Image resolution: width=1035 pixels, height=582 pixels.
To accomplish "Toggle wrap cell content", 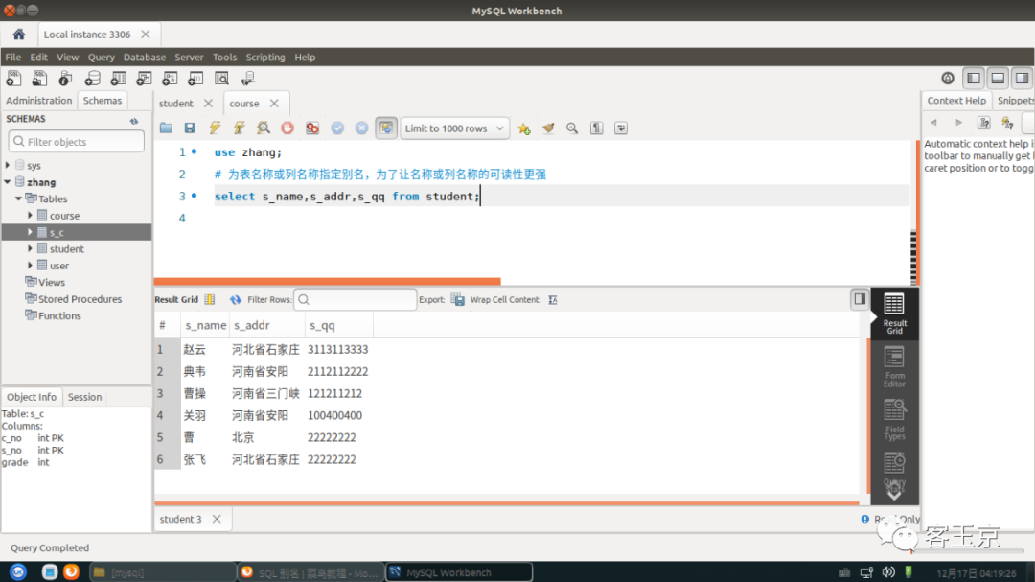I will coord(553,299).
